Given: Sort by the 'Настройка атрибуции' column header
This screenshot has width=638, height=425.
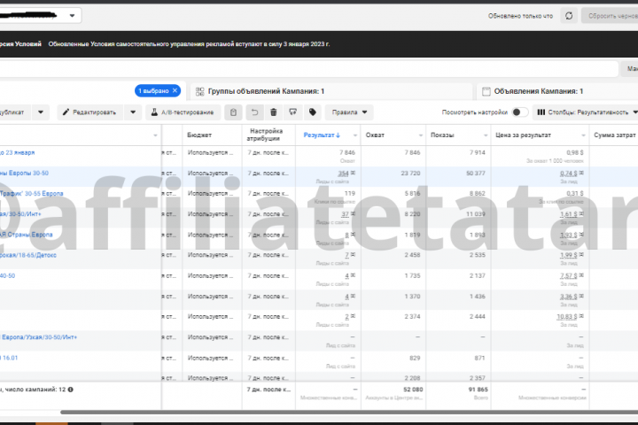Looking at the screenshot, I should (x=266, y=135).
